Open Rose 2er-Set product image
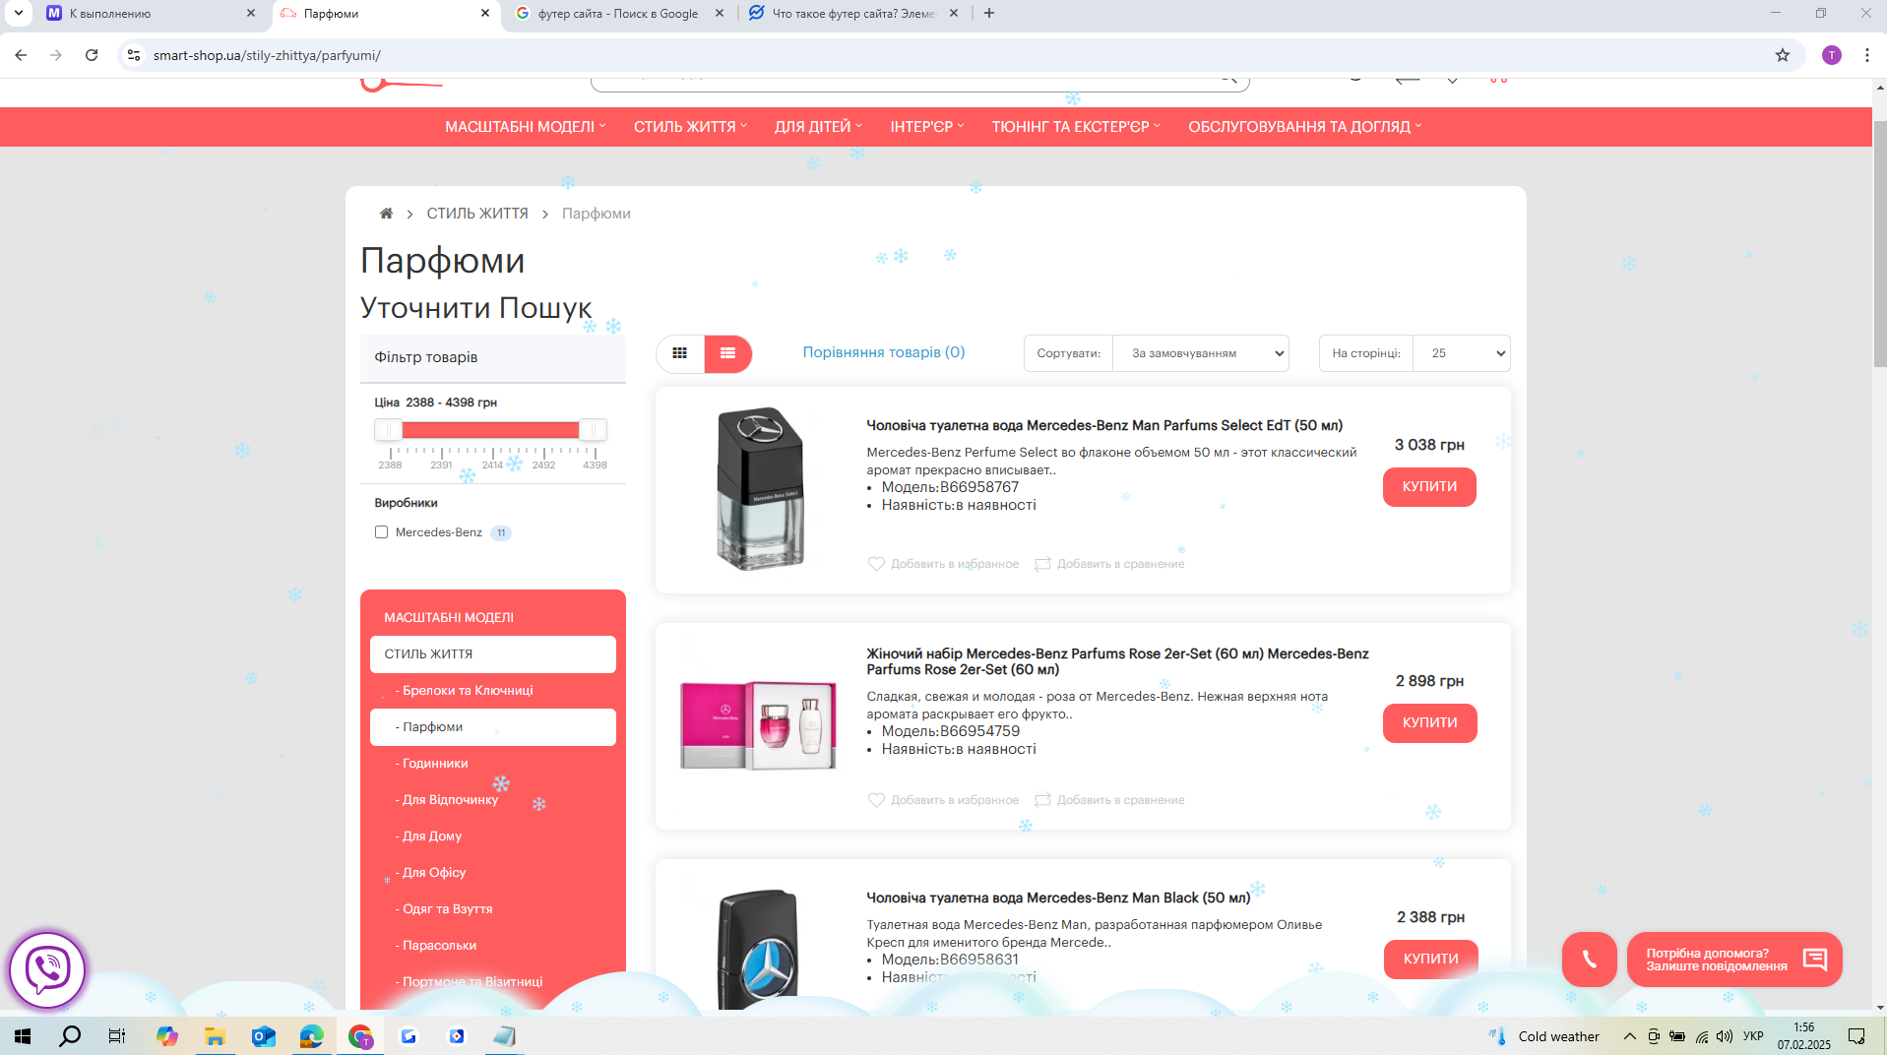1887x1055 pixels. [758, 725]
